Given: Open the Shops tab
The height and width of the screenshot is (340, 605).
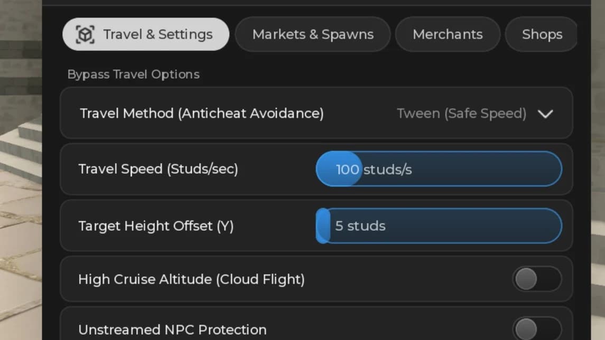Looking at the screenshot, I should pos(542,34).
